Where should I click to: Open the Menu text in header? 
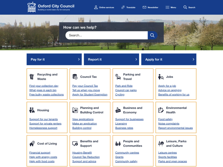point(173,7)
